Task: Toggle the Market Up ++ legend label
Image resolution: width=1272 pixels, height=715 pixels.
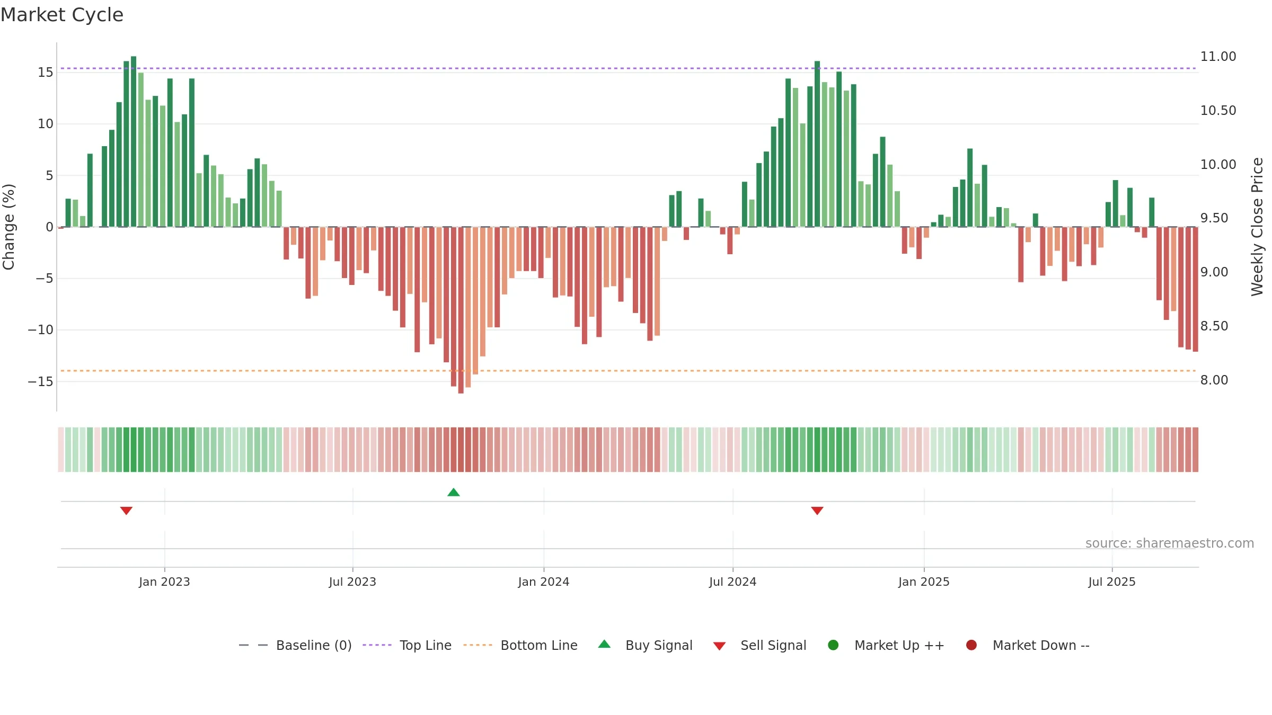Action: click(x=899, y=646)
